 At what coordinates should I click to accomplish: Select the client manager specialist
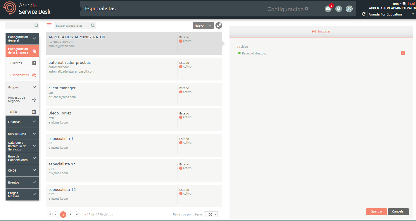[x=134, y=94]
